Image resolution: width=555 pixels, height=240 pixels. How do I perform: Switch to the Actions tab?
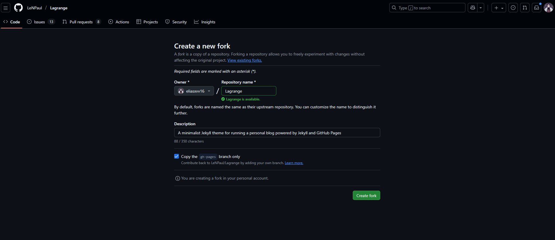pos(119,22)
